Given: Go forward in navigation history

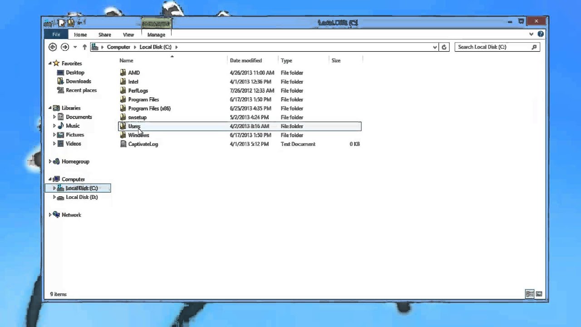Looking at the screenshot, I should 64,47.
